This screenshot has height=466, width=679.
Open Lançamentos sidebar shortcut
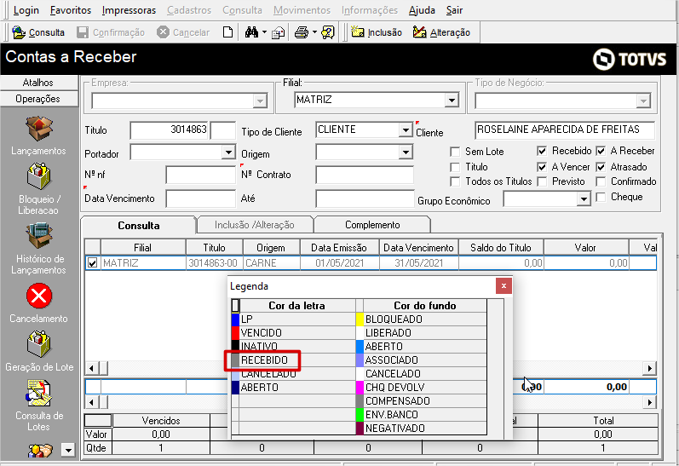tap(38, 129)
